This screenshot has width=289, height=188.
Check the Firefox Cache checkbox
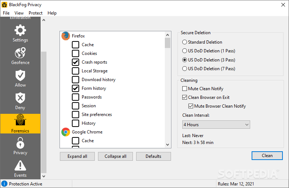pos(76,45)
